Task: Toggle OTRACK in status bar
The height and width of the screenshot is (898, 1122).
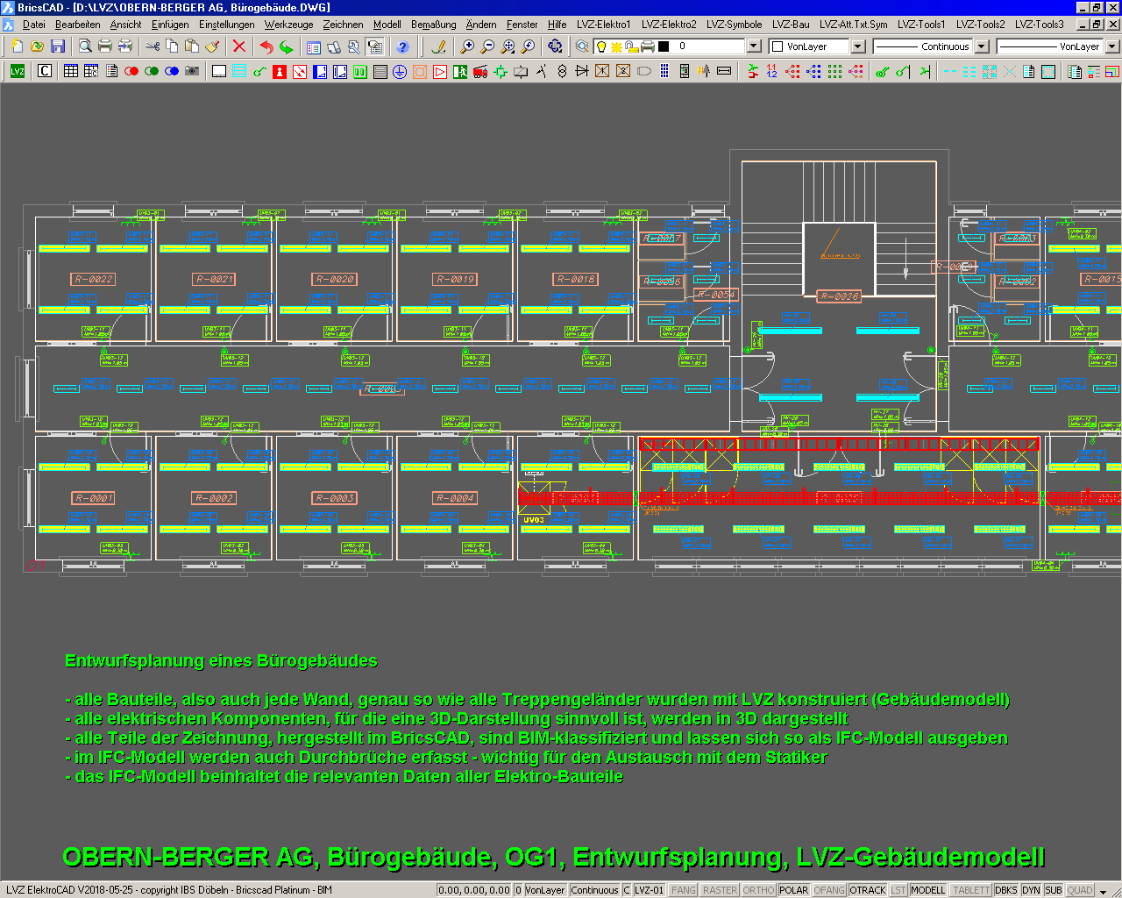Action: tap(868, 890)
